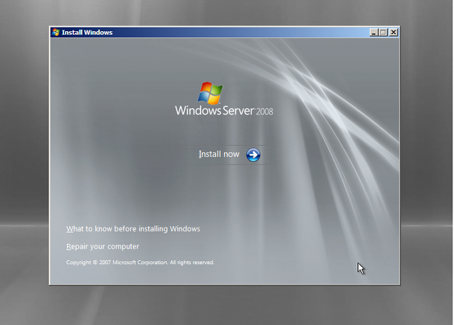The height and width of the screenshot is (325, 454).
Task: Click the Install Windows title text
Action: pos(87,33)
